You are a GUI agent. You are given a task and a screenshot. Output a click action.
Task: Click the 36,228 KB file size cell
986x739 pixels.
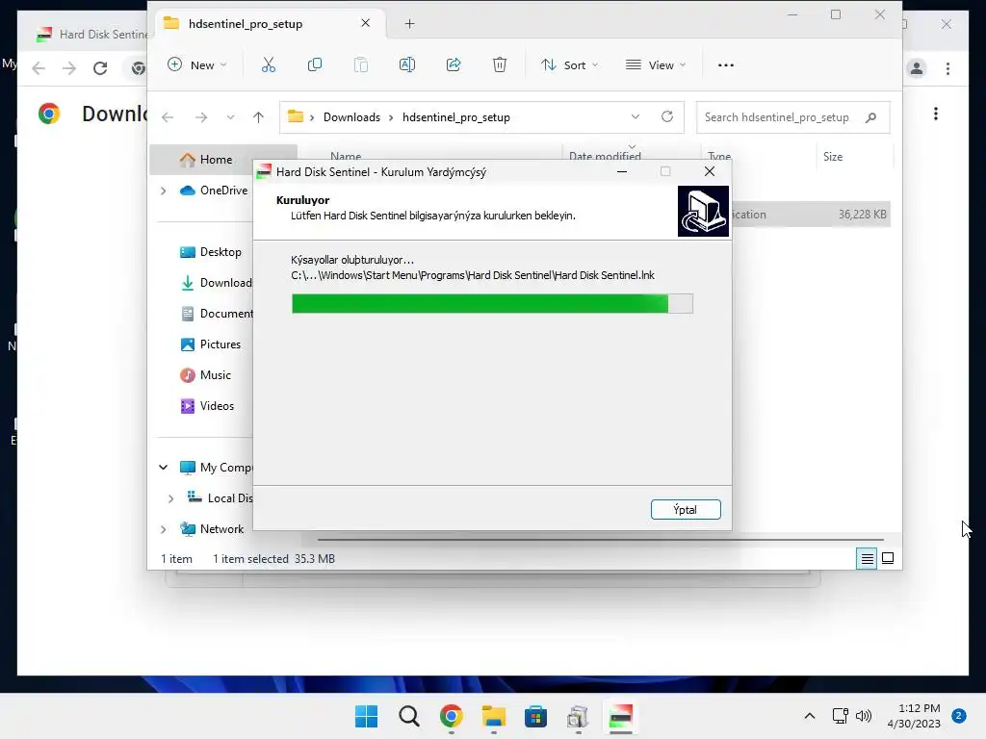click(x=862, y=215)
